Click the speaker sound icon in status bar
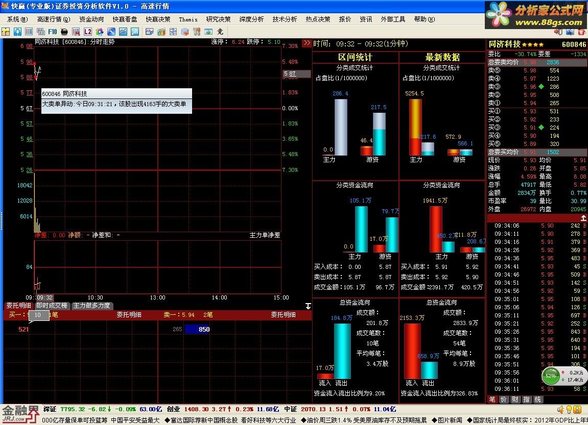This screenshot has height=425, width=588. pos(560,410)
